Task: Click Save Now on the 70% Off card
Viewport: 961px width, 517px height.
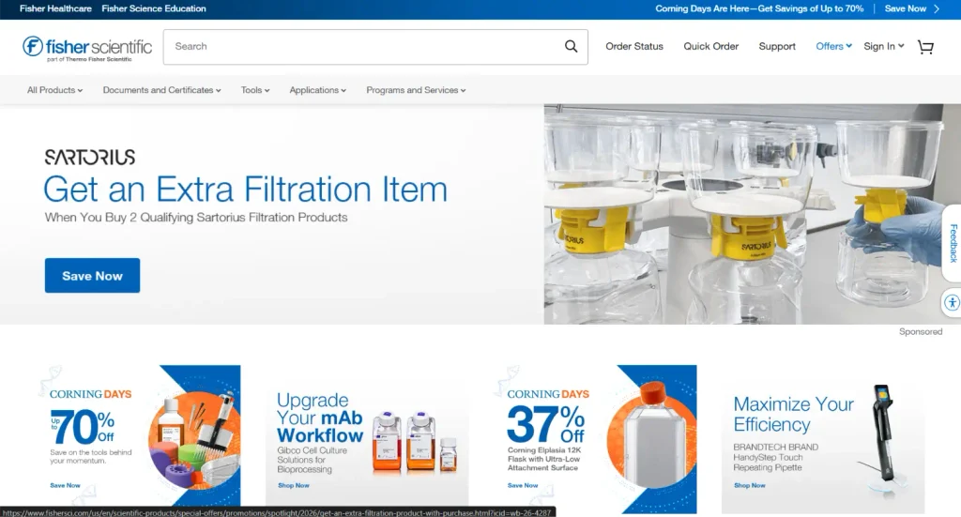Action: (65, 485)
